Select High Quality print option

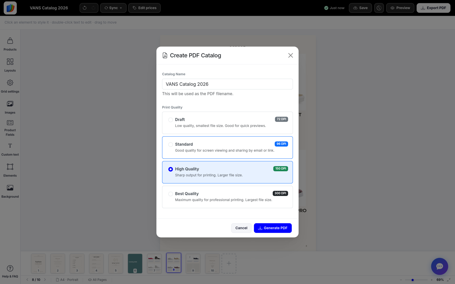(x=227, y=172)
